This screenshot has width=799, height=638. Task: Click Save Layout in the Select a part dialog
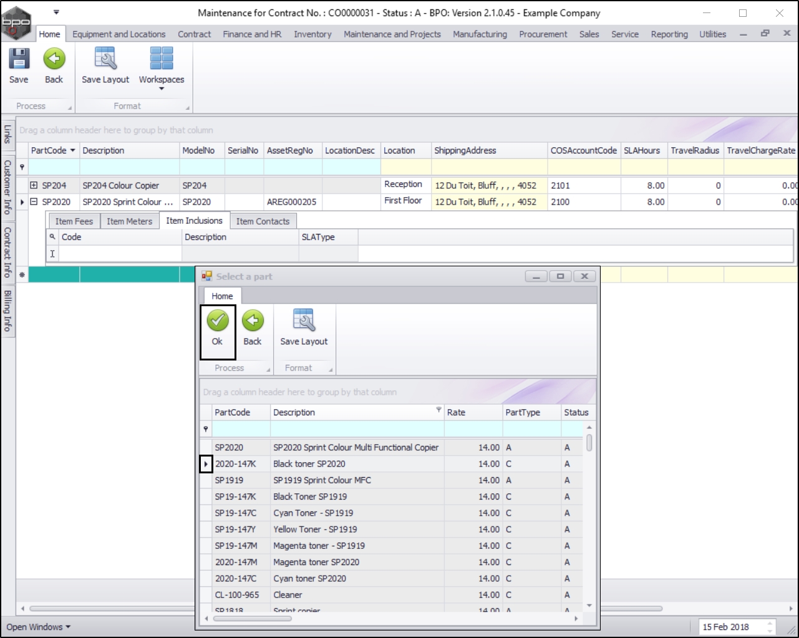(x=304, y=327)
